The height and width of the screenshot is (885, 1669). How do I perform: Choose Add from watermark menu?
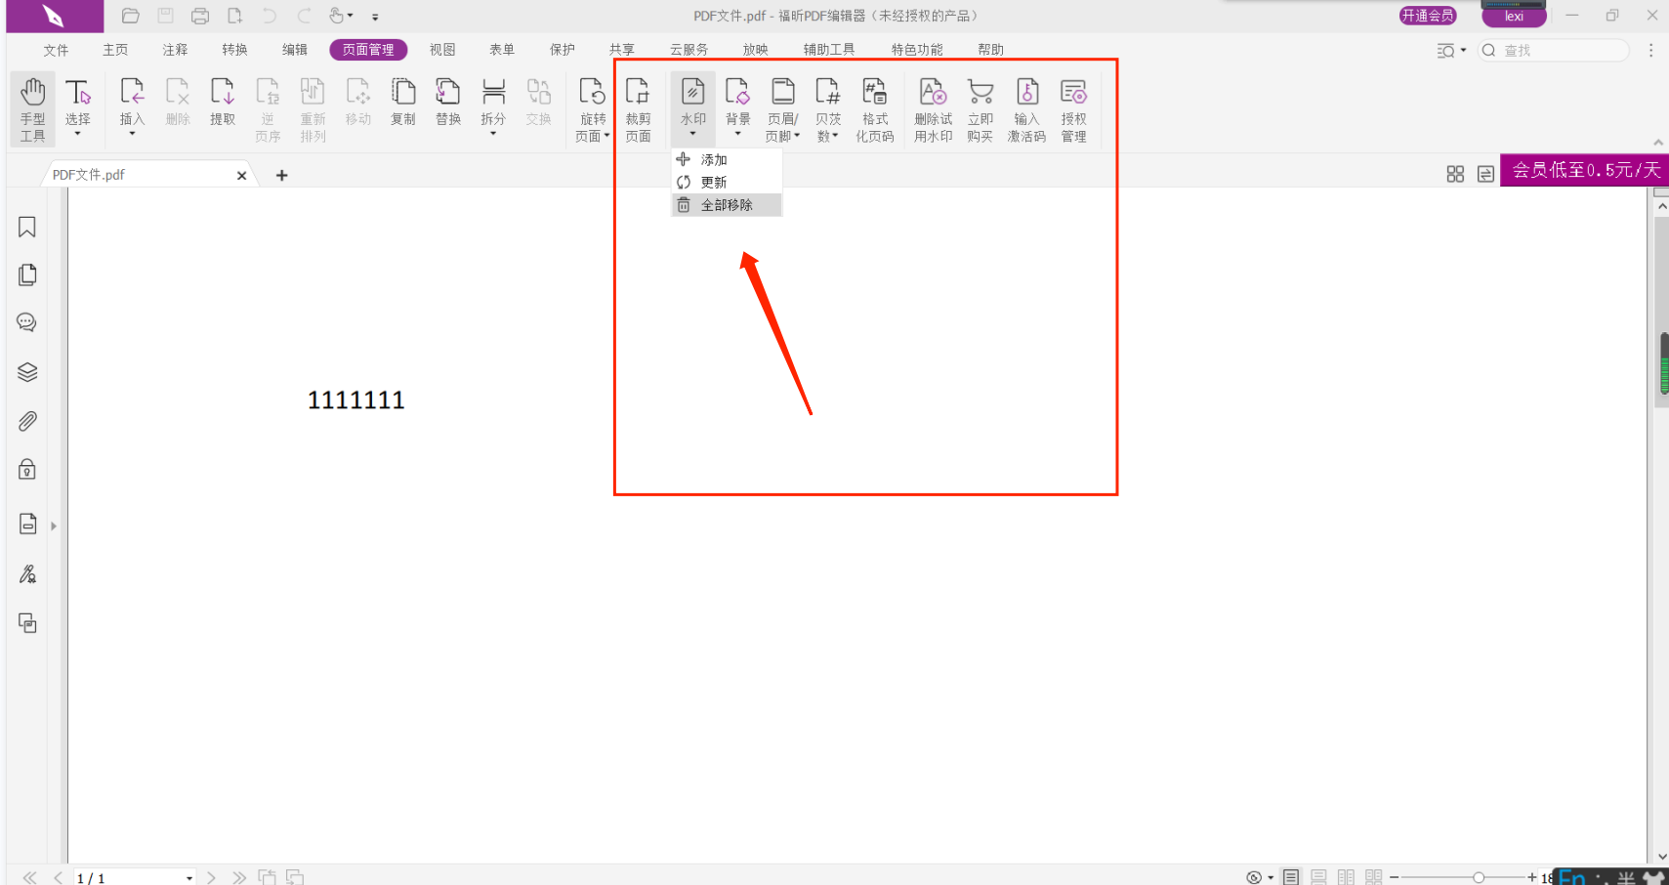pyautogui.click(x=727, y=159)
